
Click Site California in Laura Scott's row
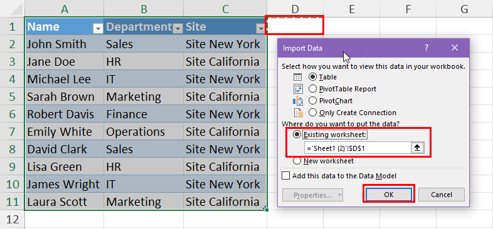(x=225, y=201)
